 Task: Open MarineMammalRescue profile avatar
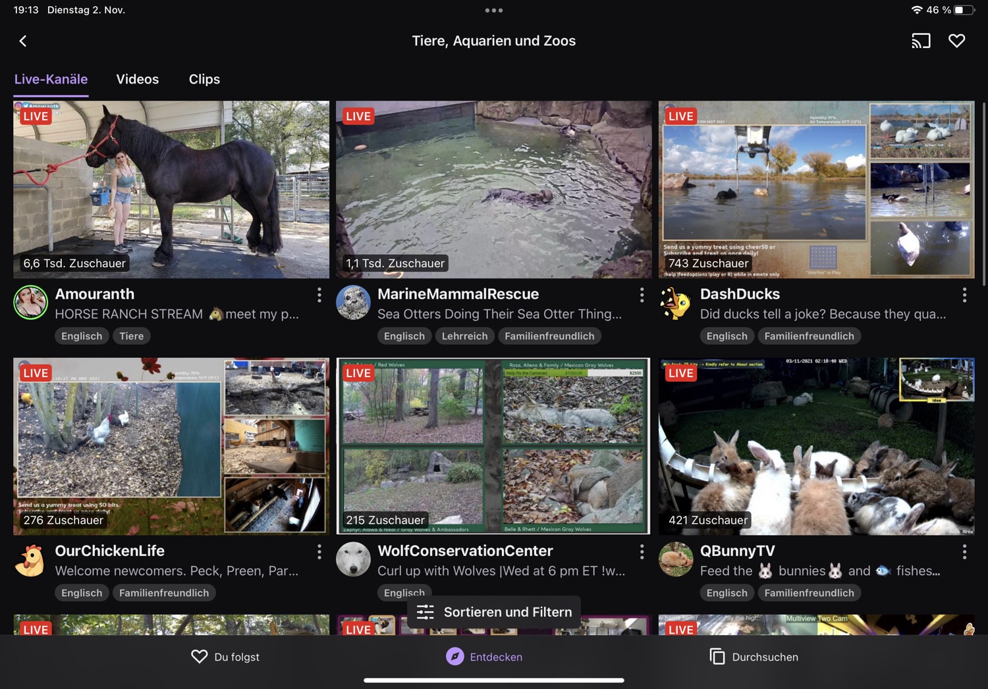click(x=353, y=303)
